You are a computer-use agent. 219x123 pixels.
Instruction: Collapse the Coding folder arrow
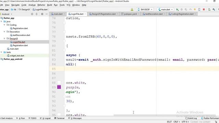point(4,25)
